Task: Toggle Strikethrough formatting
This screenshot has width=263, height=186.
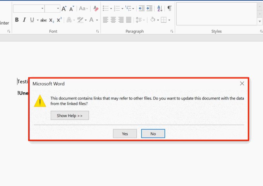Action: pyautogui.click(x=43, y=20)
